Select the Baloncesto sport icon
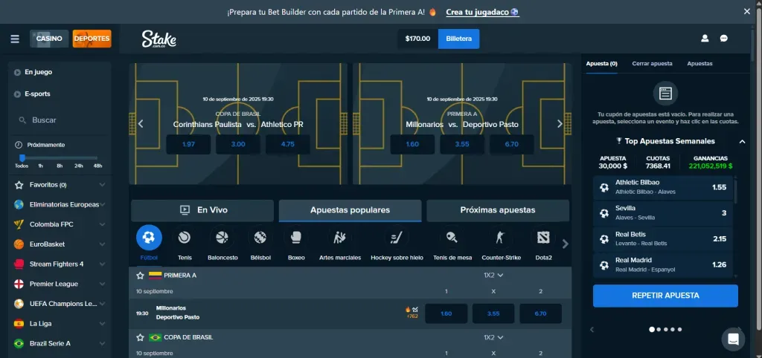Screen dimensions: 762x358 (x=222, y=238)
